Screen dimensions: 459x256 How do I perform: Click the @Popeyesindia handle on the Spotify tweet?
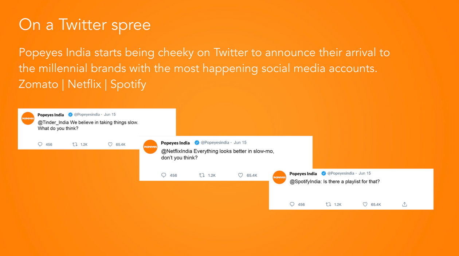coord(341,174)
